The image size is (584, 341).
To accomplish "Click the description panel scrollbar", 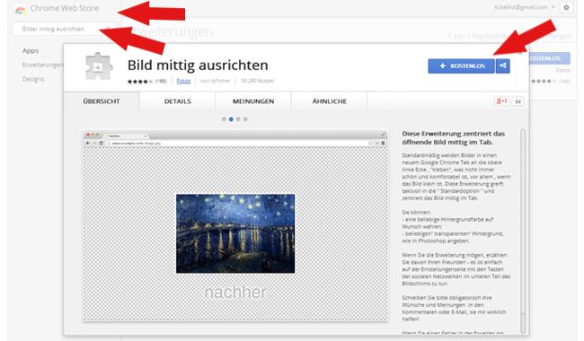I will click(x=523, y=232).
